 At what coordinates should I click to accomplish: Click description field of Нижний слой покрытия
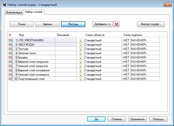[66, 66]
